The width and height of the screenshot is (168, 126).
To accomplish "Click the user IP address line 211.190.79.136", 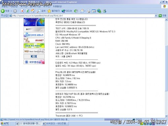I will (x=69, y=50).
